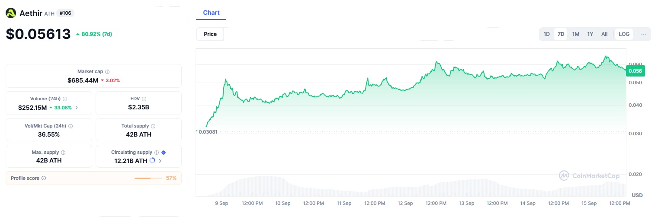Toggle the LOG scale option
The width and height of the screenshot is (655, 217).
[x=624, y=34]
